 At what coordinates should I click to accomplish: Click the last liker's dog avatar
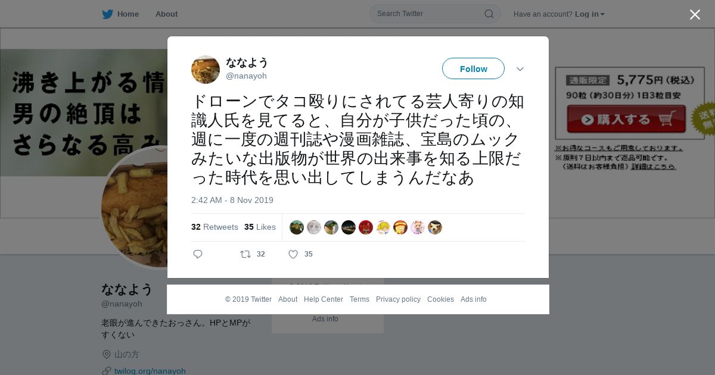(x=435, y=227)
